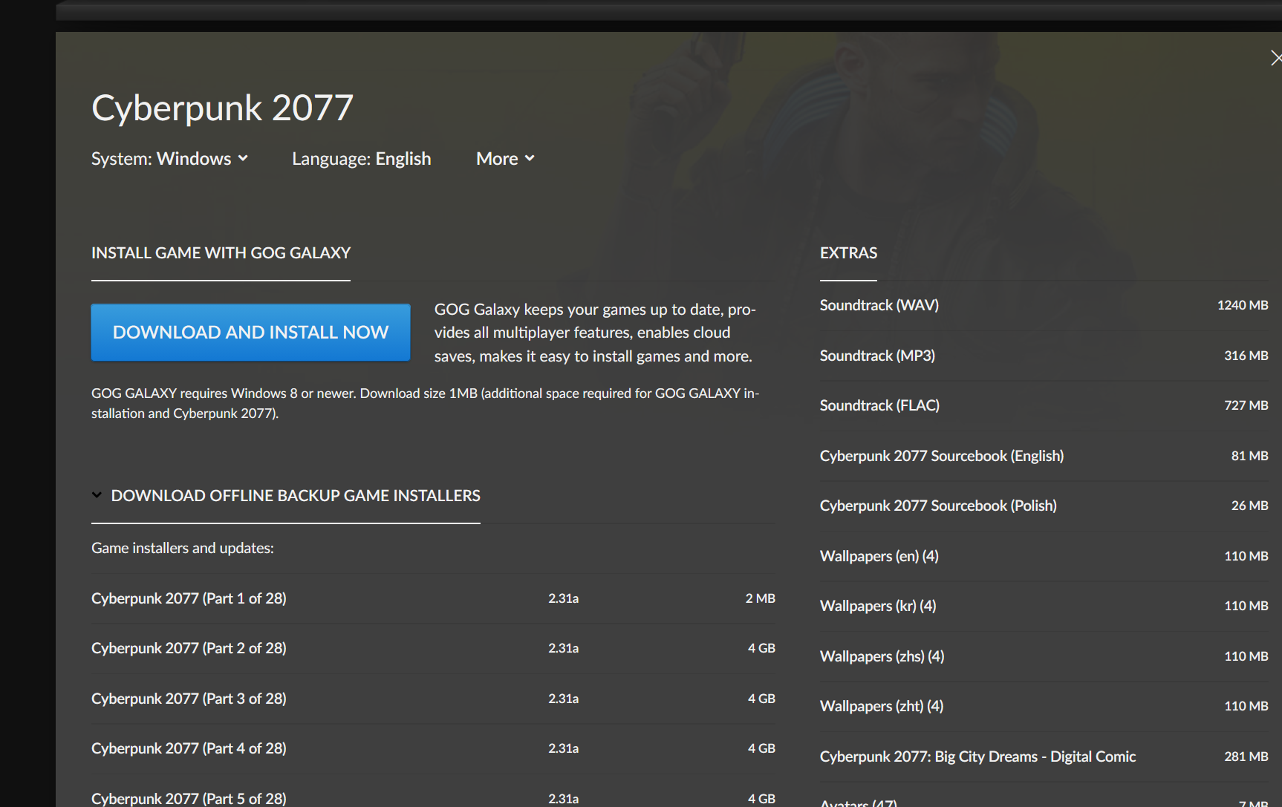Download Cyberpunk 2077 Part 1 of 28
1282x807 pixels.
click(433, 598)
